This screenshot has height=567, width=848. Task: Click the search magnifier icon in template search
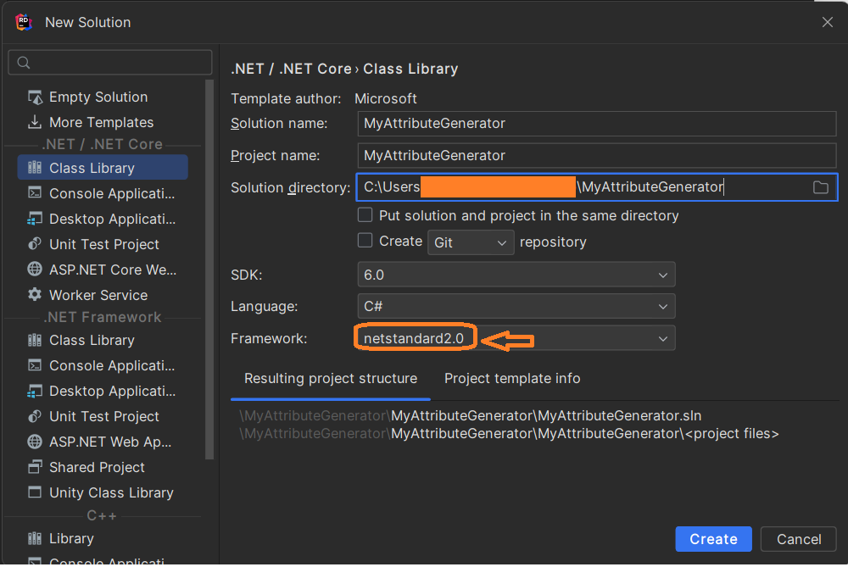click(x=23, y=63)
